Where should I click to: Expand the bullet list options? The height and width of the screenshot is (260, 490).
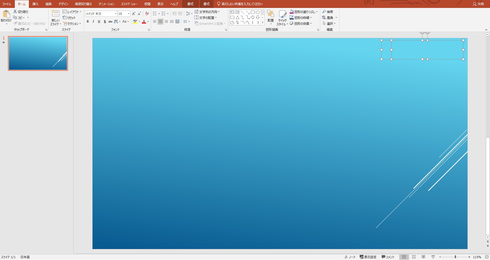coord(158,14)
